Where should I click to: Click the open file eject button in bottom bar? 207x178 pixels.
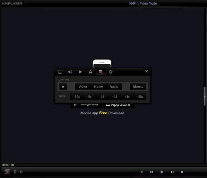tap(142, 172)
